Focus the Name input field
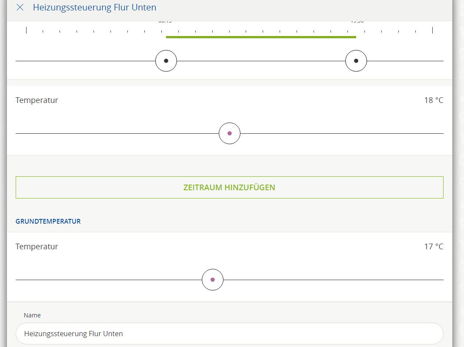 [x=230, y=334]
